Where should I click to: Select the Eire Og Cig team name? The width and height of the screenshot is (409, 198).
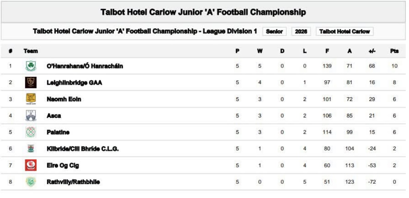click(63, 166)
